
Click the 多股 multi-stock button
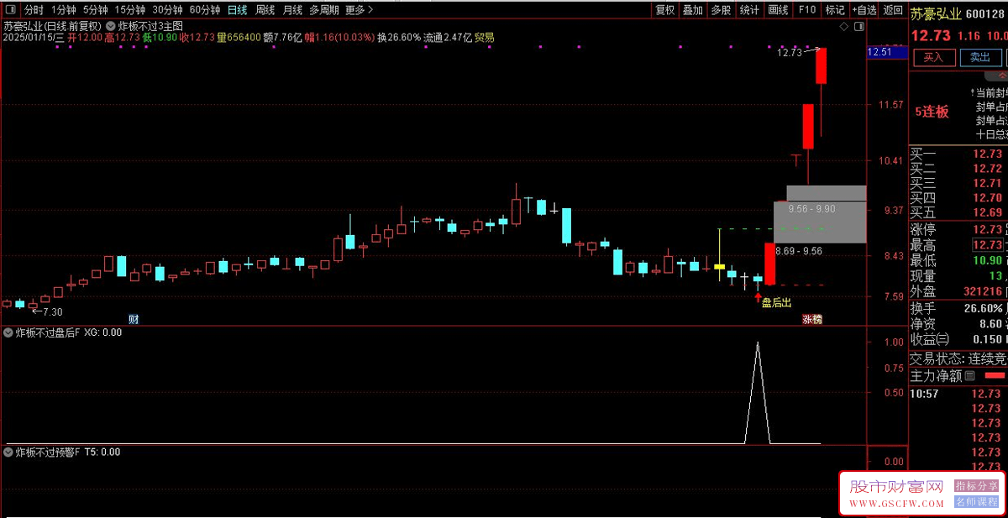[721, 10]
